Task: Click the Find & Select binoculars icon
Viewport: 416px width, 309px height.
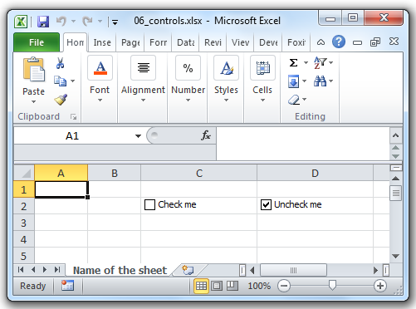Action: [320, 81]
